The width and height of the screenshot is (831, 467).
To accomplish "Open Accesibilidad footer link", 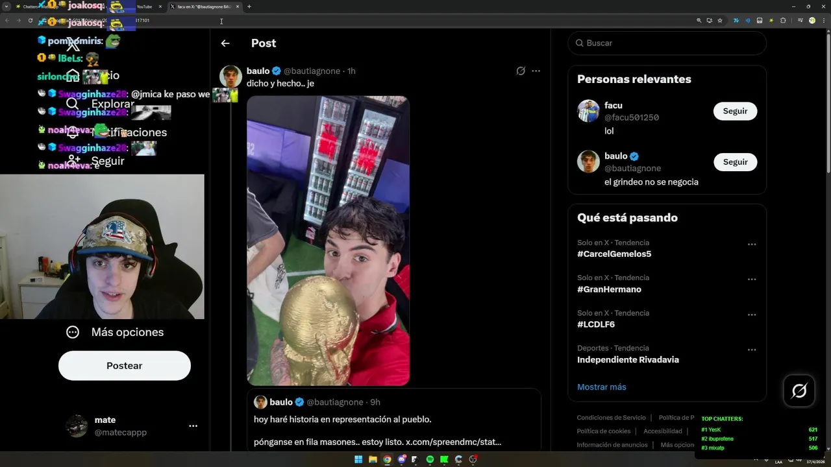I will 663,431.
